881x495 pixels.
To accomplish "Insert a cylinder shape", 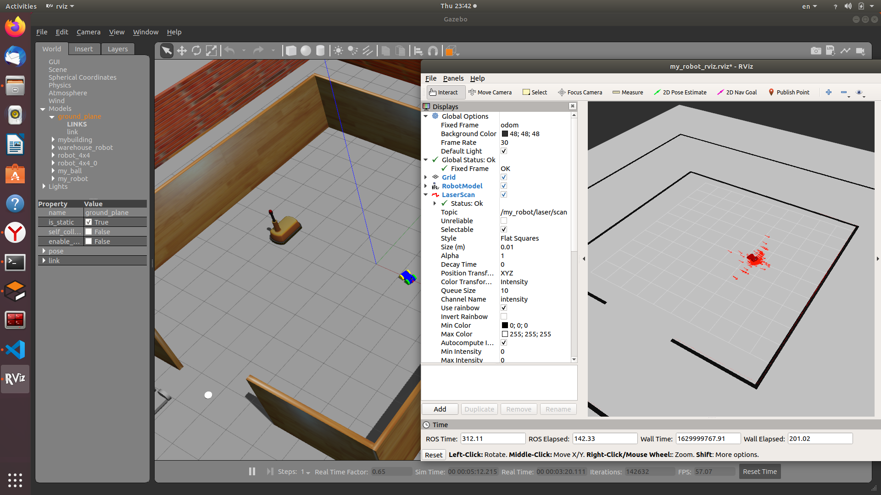I will (x=320, y=51).
